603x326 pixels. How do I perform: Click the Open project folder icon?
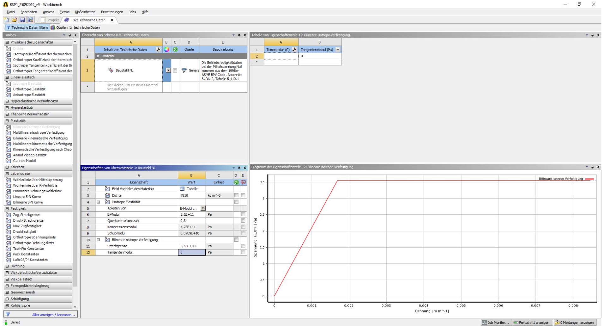pyautogui.click(x=14, y=20)
